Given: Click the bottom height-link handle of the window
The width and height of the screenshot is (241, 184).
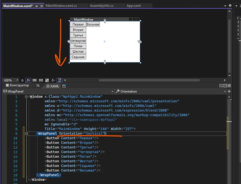Looking at the screenshot, I should tap(105, 62).
